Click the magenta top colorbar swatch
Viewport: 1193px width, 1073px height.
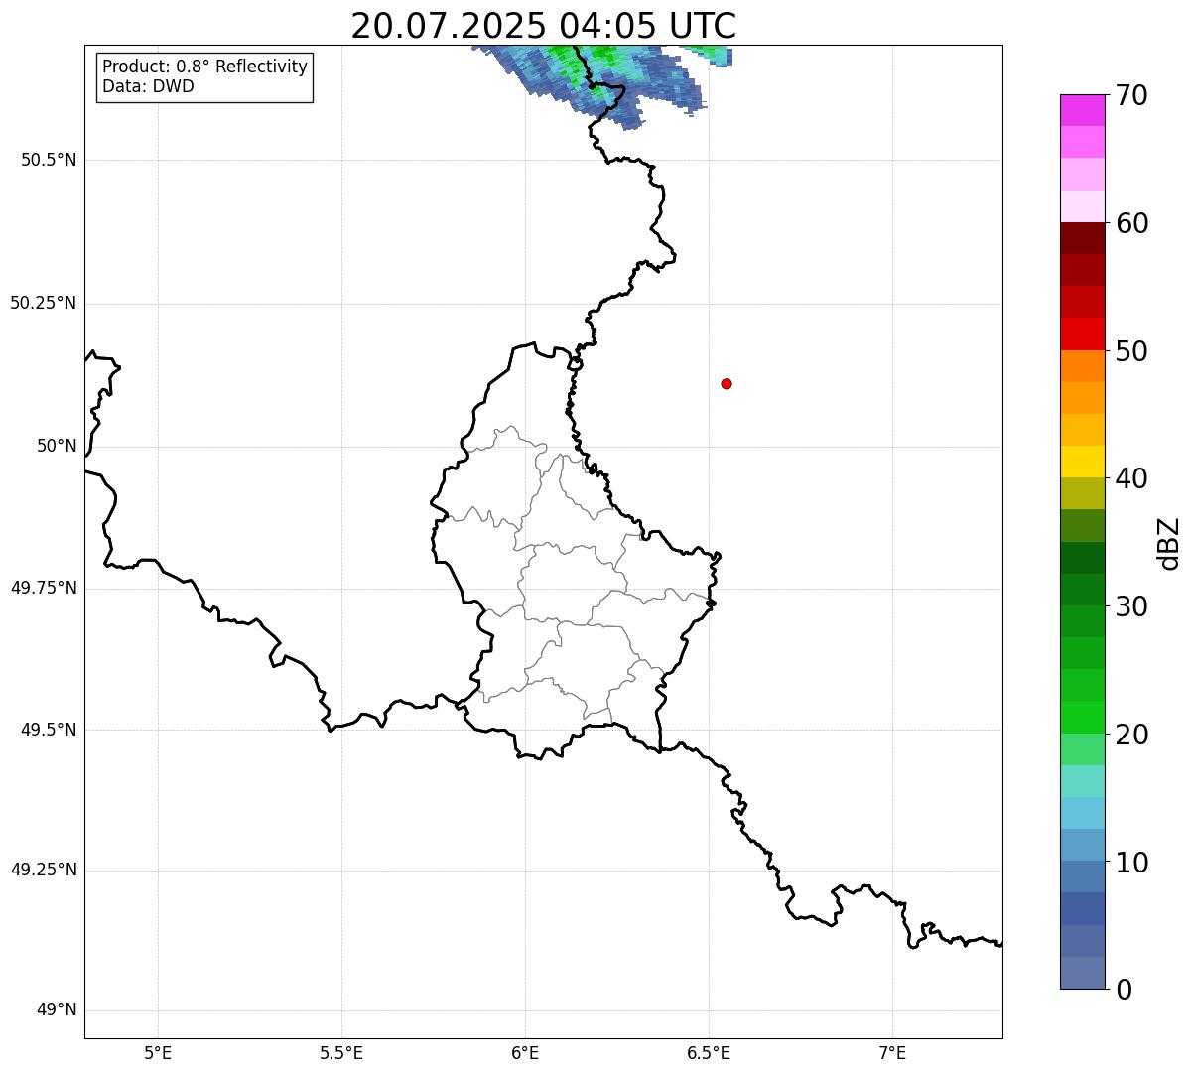pos(1082,110)
